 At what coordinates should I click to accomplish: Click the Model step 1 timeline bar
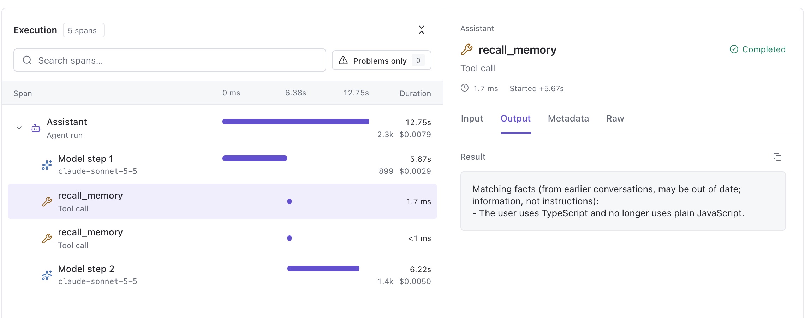tap(255, 158)
